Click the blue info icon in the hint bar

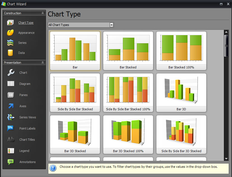[53, 168]
